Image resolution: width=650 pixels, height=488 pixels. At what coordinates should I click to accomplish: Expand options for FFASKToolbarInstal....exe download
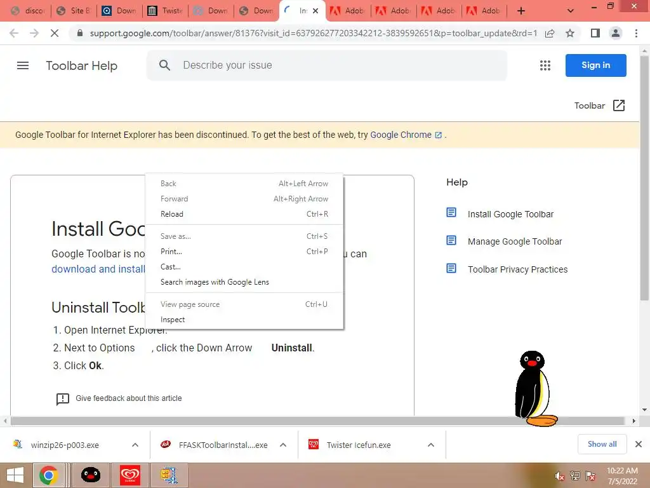click(283, 445)
